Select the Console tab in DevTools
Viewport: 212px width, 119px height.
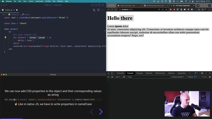(130, 73)
